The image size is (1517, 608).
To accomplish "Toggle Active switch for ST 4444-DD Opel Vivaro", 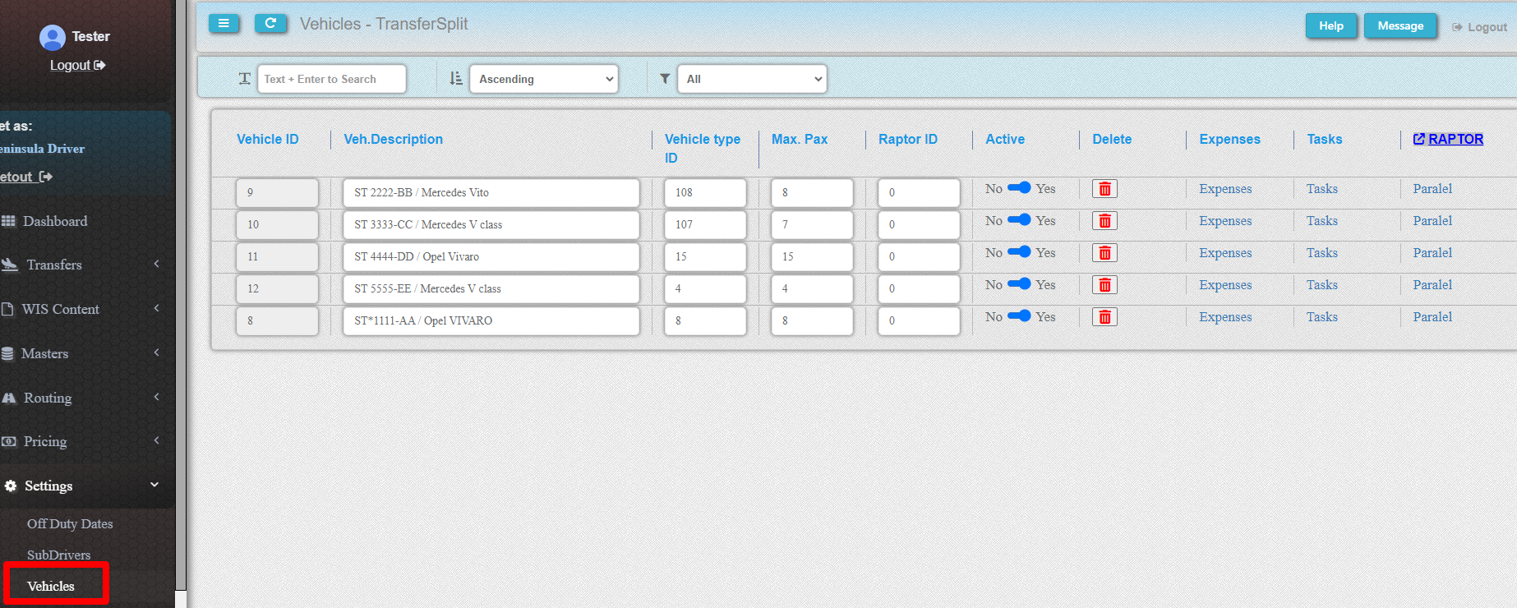I will (x=1019, y=252).
